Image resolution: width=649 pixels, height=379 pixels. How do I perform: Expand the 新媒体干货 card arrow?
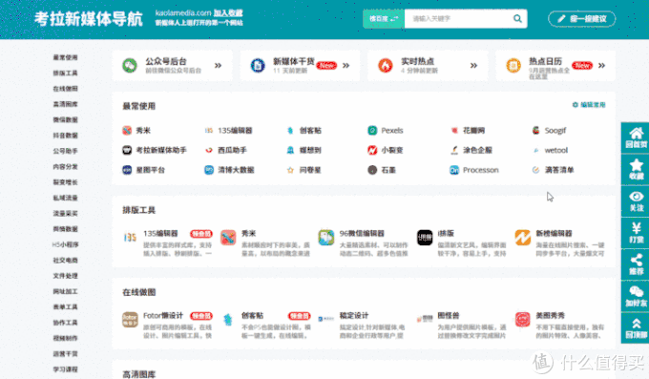click(x=346, y=66)
